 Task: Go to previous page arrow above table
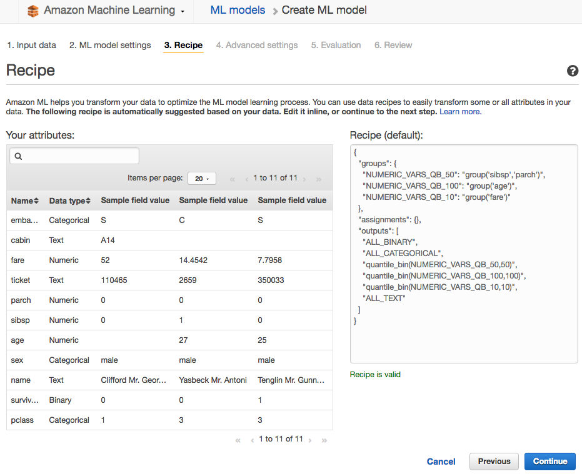pos(246,179)
